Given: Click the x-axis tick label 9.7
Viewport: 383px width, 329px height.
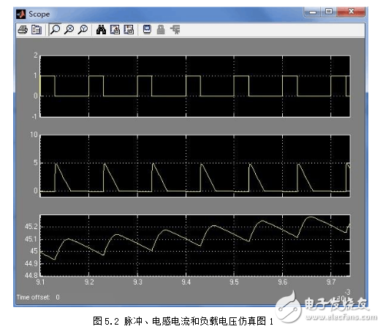Looking at the screenshot, I should 331,282.
